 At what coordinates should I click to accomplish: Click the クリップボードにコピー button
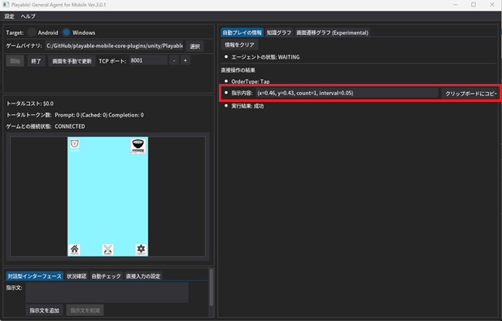coord(470,94)
